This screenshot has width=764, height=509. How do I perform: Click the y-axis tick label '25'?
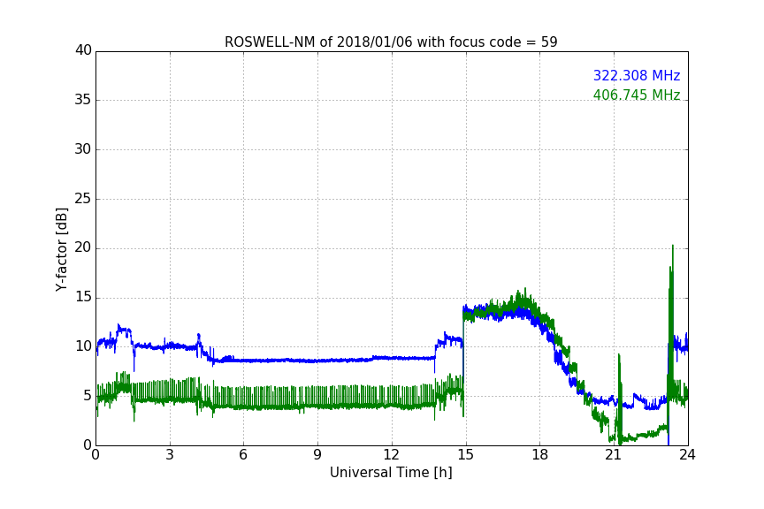83,199
